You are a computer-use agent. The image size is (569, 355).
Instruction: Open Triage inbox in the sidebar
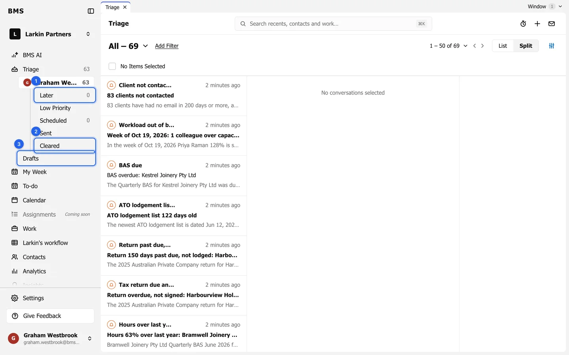[51, 69]
